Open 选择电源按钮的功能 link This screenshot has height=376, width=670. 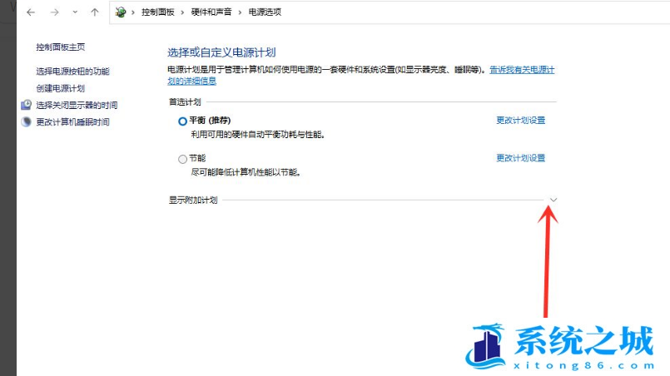tap(72, 72)
